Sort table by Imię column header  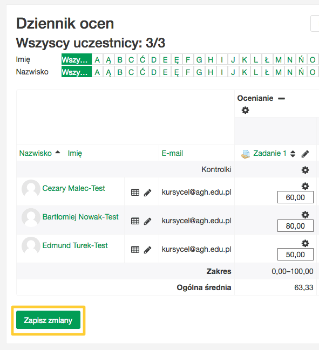pos(75,153)
